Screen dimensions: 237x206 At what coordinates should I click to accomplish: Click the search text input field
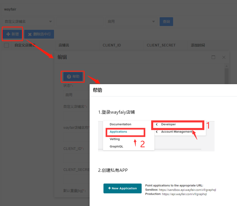click(x=80, y=22)
